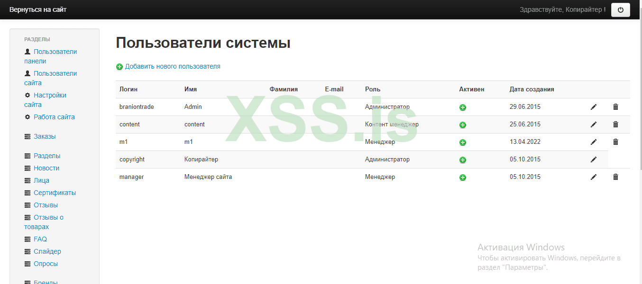642x284 pixels.
Task: Delete the braniontrade user with trash icon
Action: pos(615,107)
